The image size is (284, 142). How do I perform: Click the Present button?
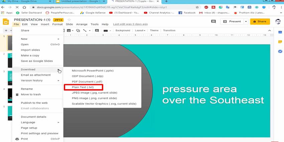(232, 21)
